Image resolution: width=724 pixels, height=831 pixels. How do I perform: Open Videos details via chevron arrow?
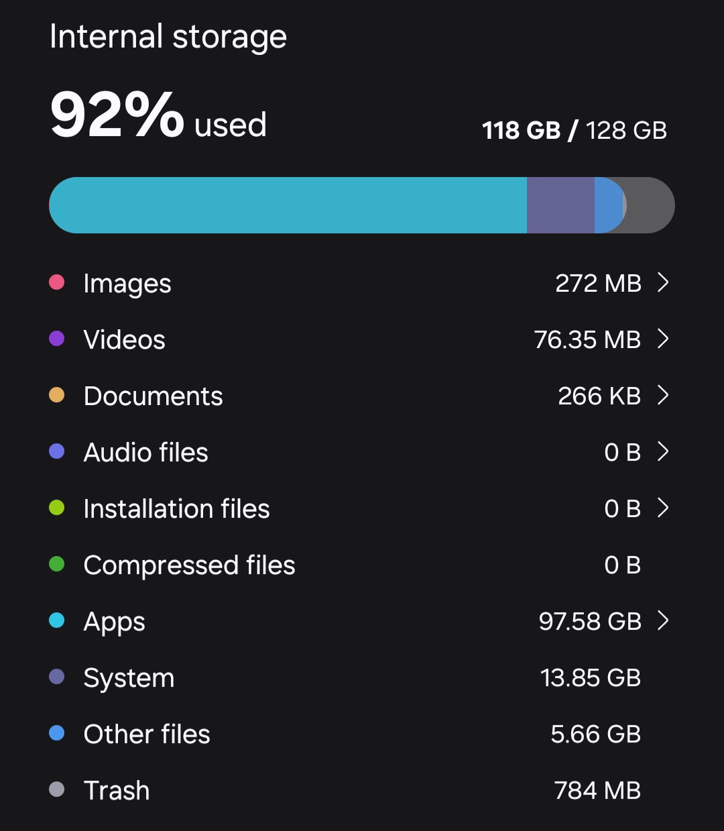663,339
